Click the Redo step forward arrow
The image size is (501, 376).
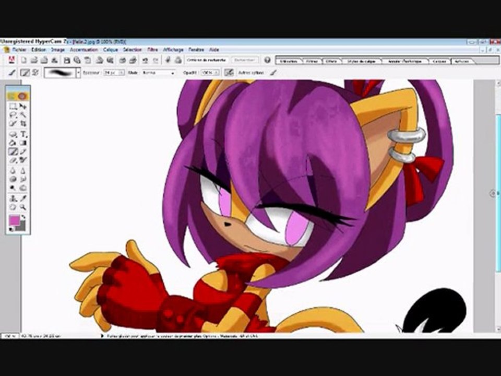click(156, 60)
